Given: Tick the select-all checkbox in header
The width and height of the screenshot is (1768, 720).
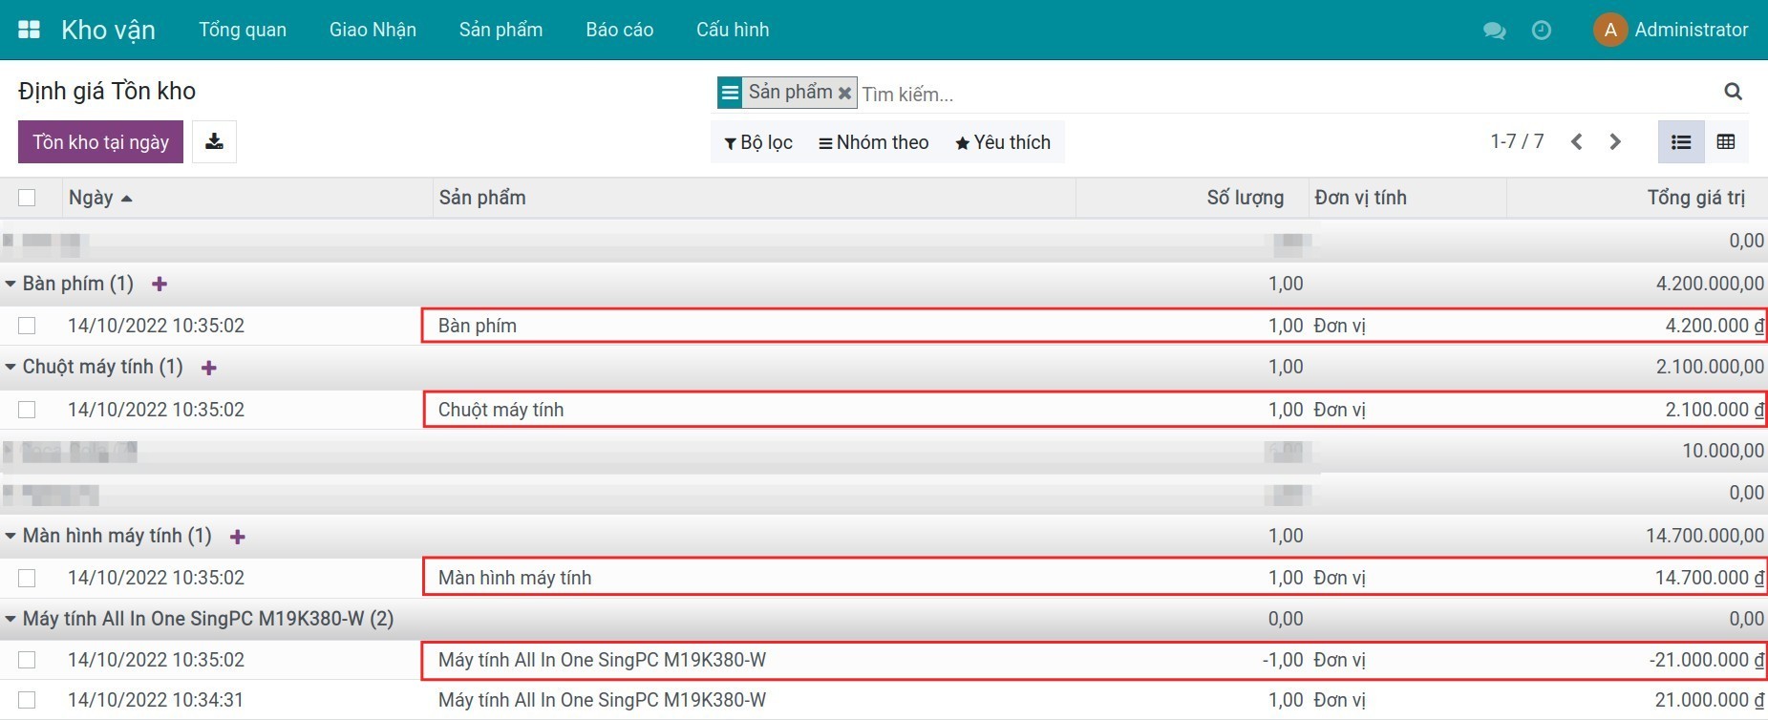Looking at the screenshot, I should click(x=27, y=198).
